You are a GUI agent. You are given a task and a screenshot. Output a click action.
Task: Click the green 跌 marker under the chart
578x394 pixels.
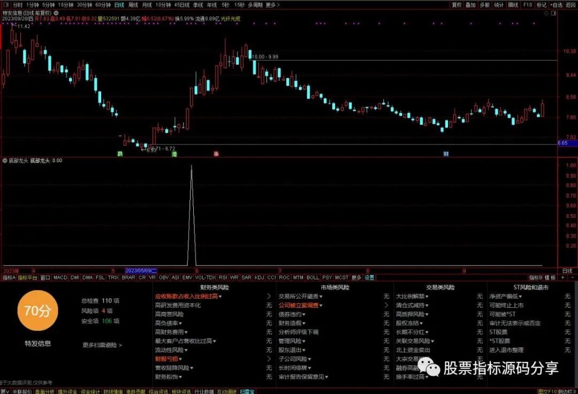click(120, 154)
